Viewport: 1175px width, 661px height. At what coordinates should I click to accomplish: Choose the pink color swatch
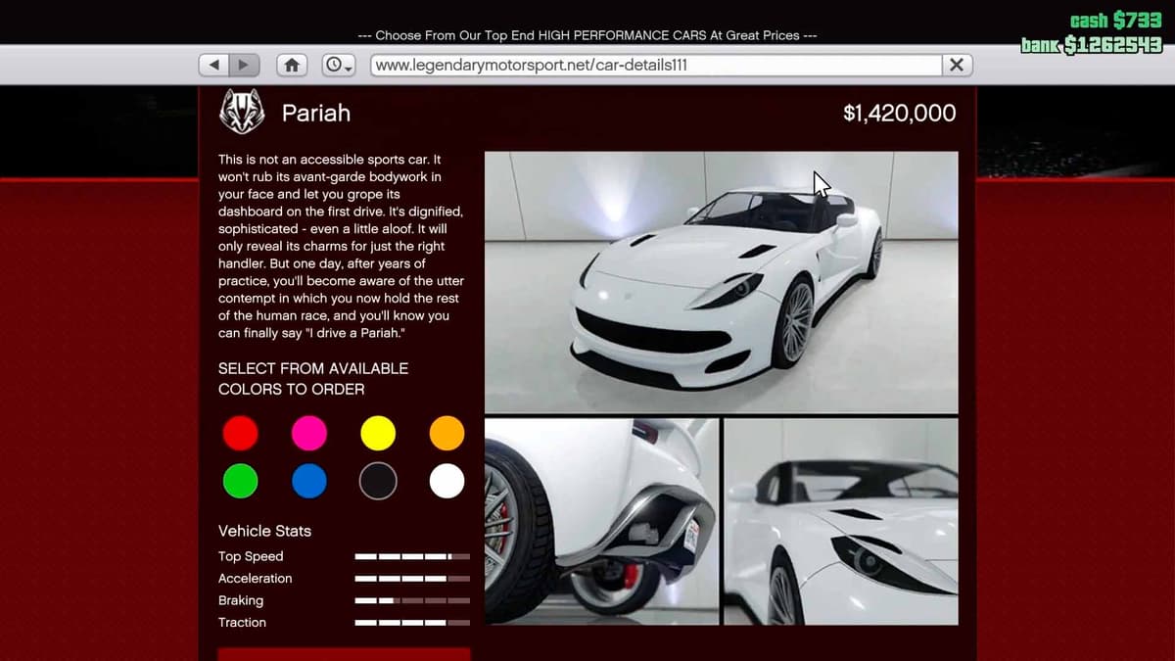pyautogui.click(x=309, y=433)
